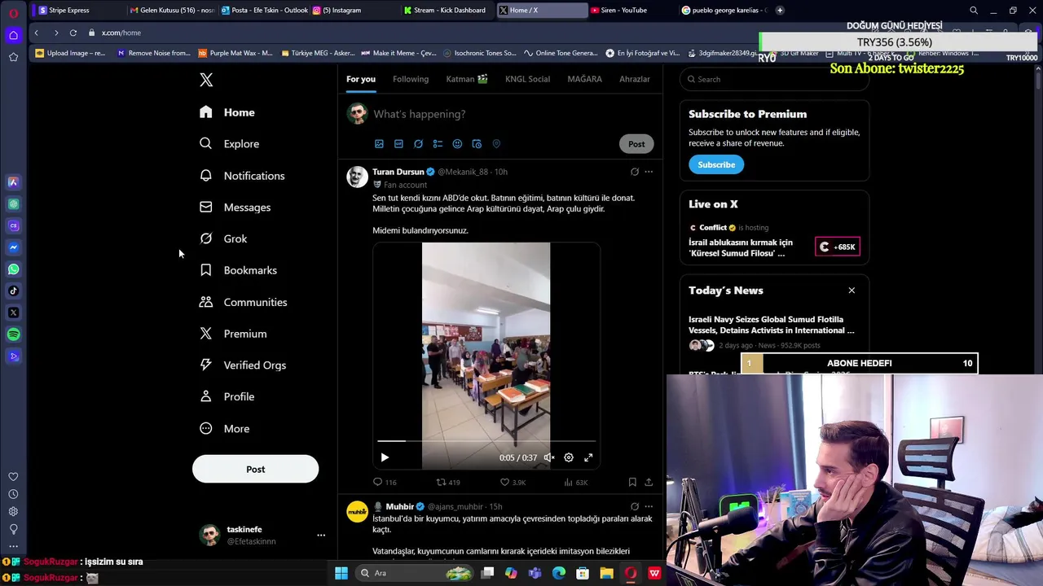This screenshot has width=1043, height=586.
Task: Expand the More menu in the sidebar
Action: [225, 429]
